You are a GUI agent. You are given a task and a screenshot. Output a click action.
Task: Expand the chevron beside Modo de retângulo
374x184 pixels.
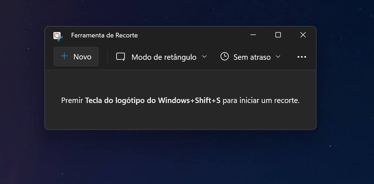click(204, 57)
